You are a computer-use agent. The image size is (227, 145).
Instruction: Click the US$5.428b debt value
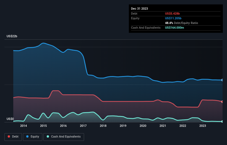[172, 14]
